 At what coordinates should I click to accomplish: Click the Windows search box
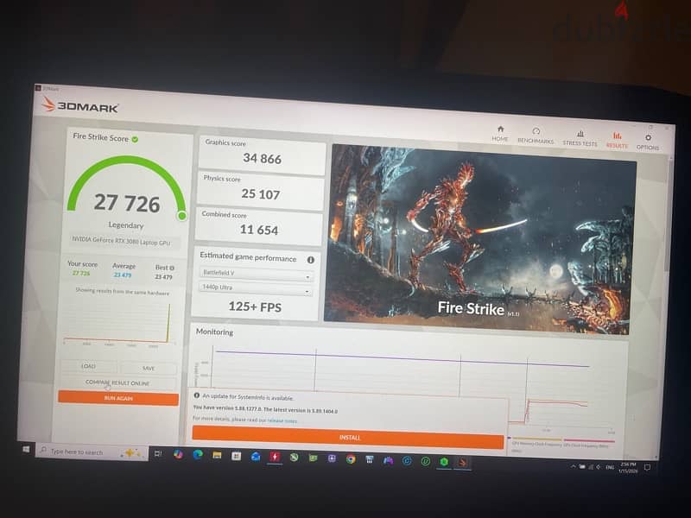point(92,452)
